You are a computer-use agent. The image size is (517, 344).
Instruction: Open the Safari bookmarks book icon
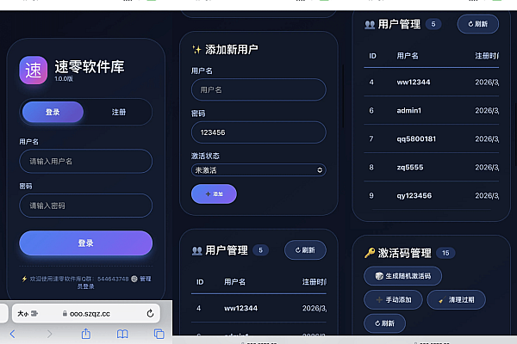coord(122,334)
